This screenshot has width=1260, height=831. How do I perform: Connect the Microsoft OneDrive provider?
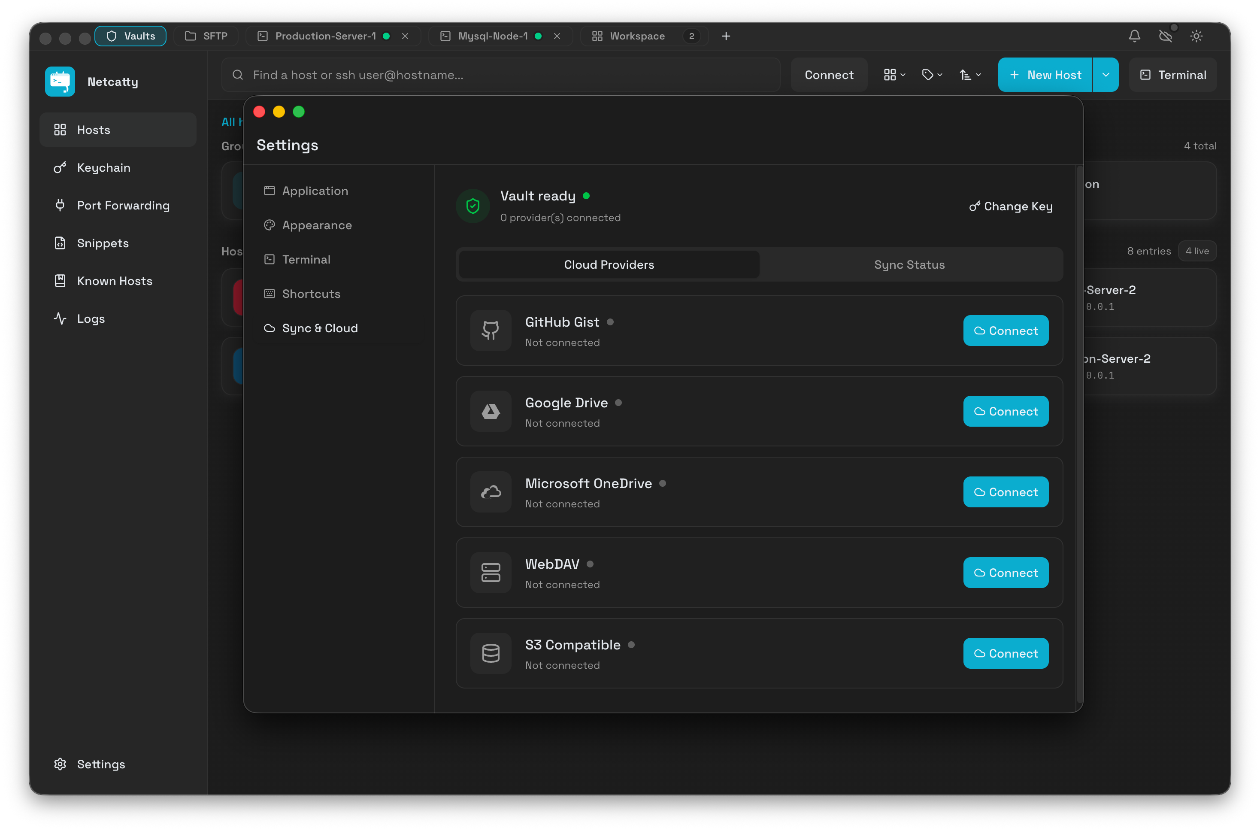1006,492
